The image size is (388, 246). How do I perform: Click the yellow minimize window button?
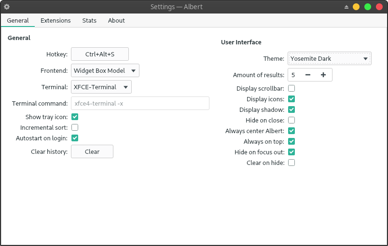tap(356, 7)
